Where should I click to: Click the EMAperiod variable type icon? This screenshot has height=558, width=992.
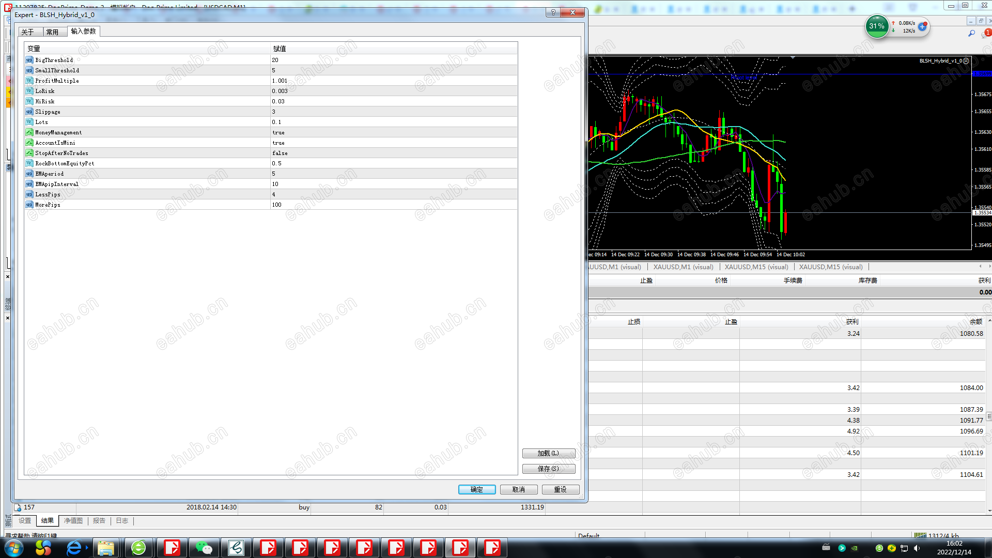[29, 174]
